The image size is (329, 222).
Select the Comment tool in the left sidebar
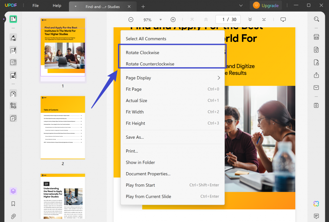13,38
